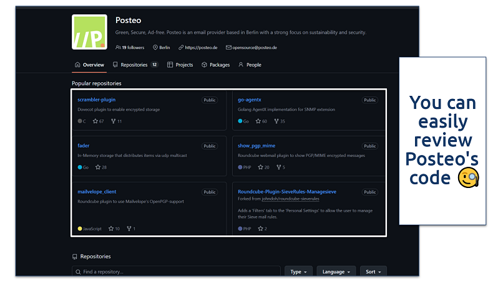Click the opensource@posteo.de email link
The height and width of the screenshot is (282, 503).
click(255, 47)
